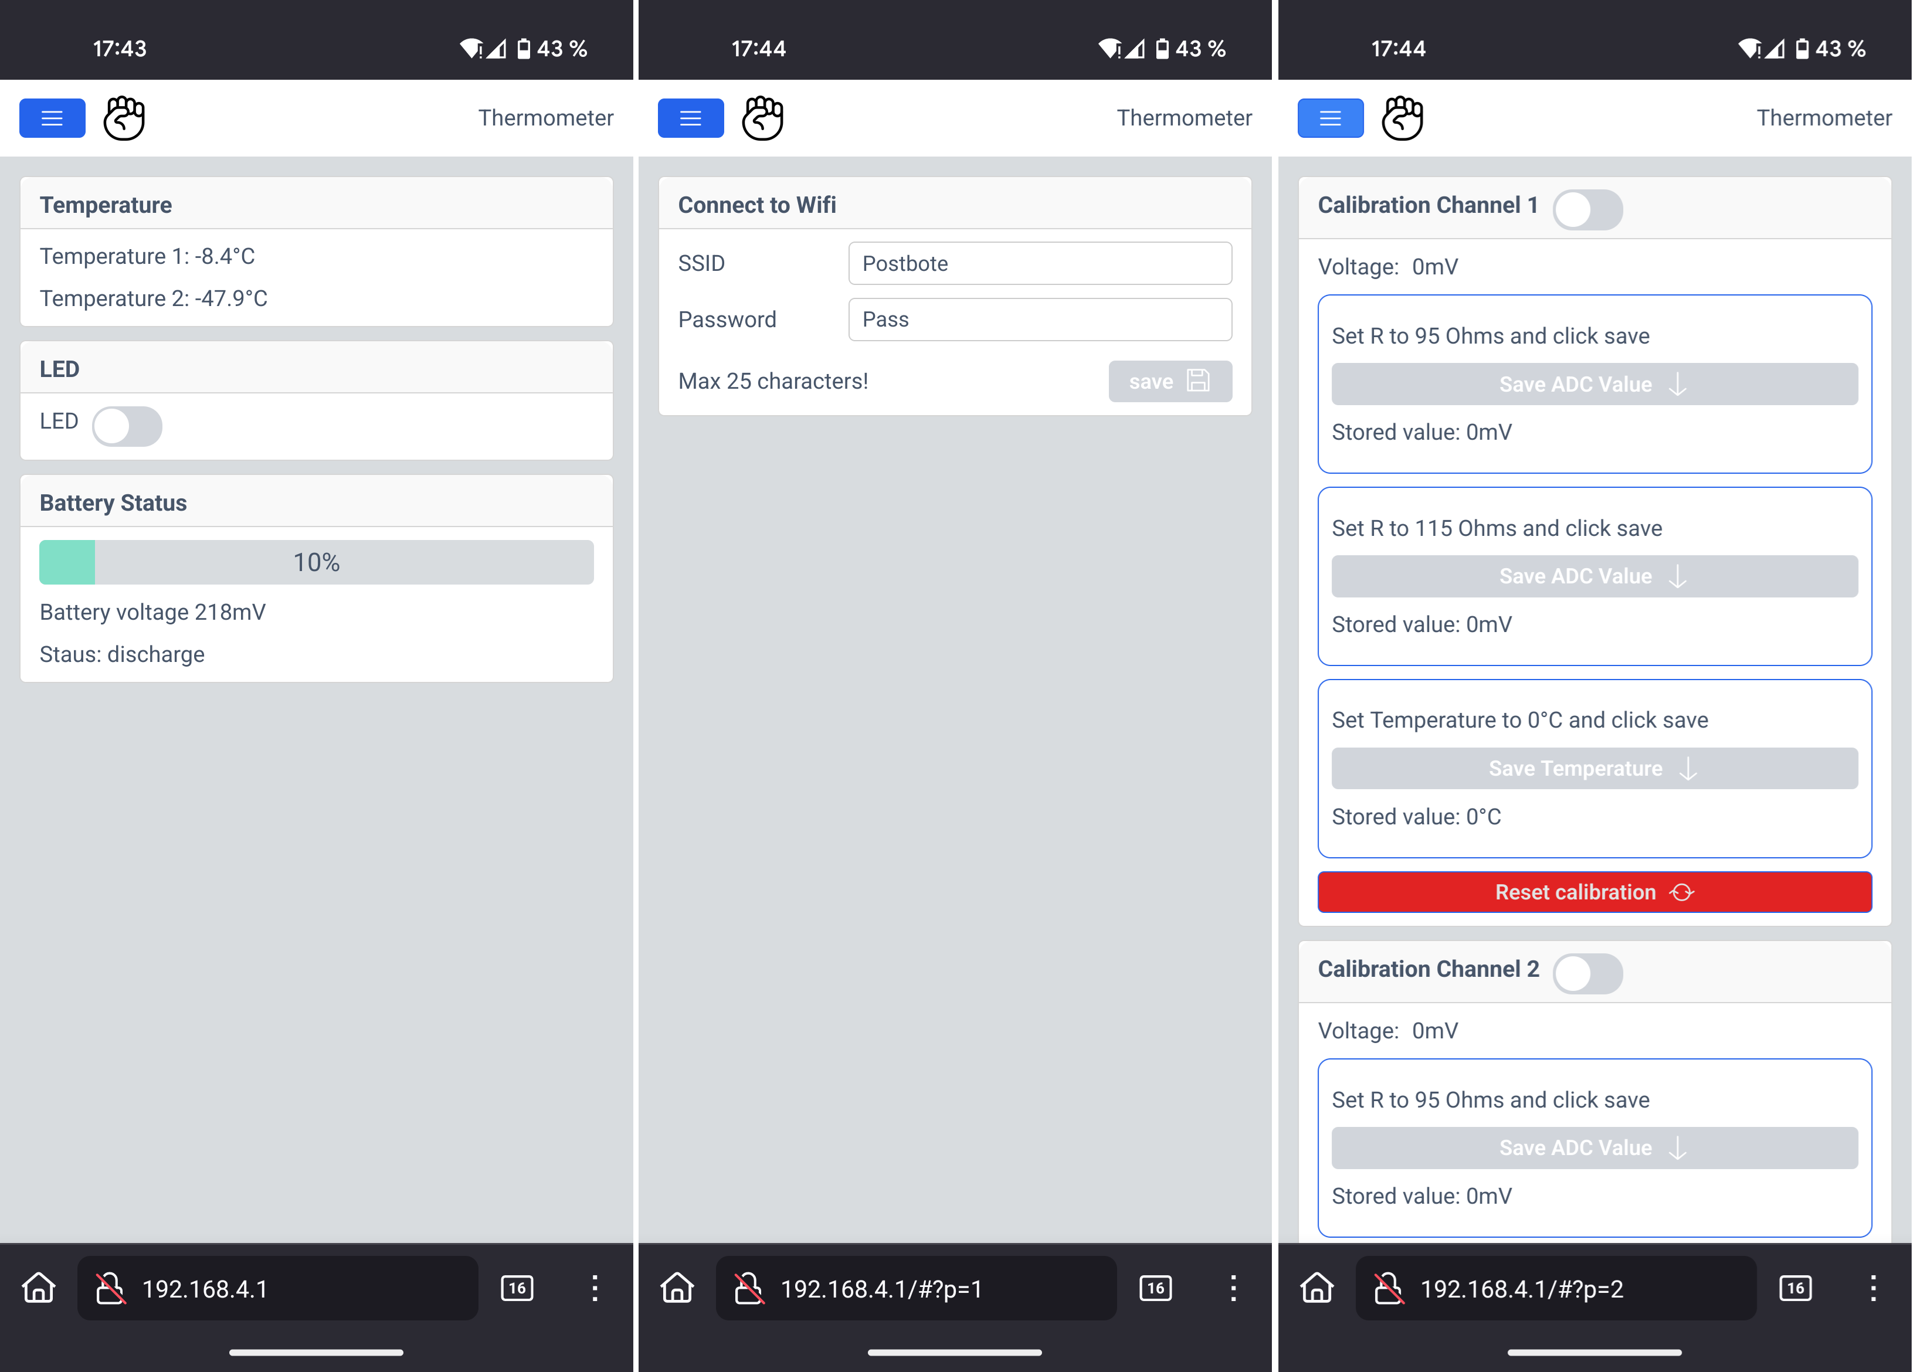Viewport: 1914px width, 1372px height.
Task: Open hamburger menu on Wifi page
Action: point(690,118)
